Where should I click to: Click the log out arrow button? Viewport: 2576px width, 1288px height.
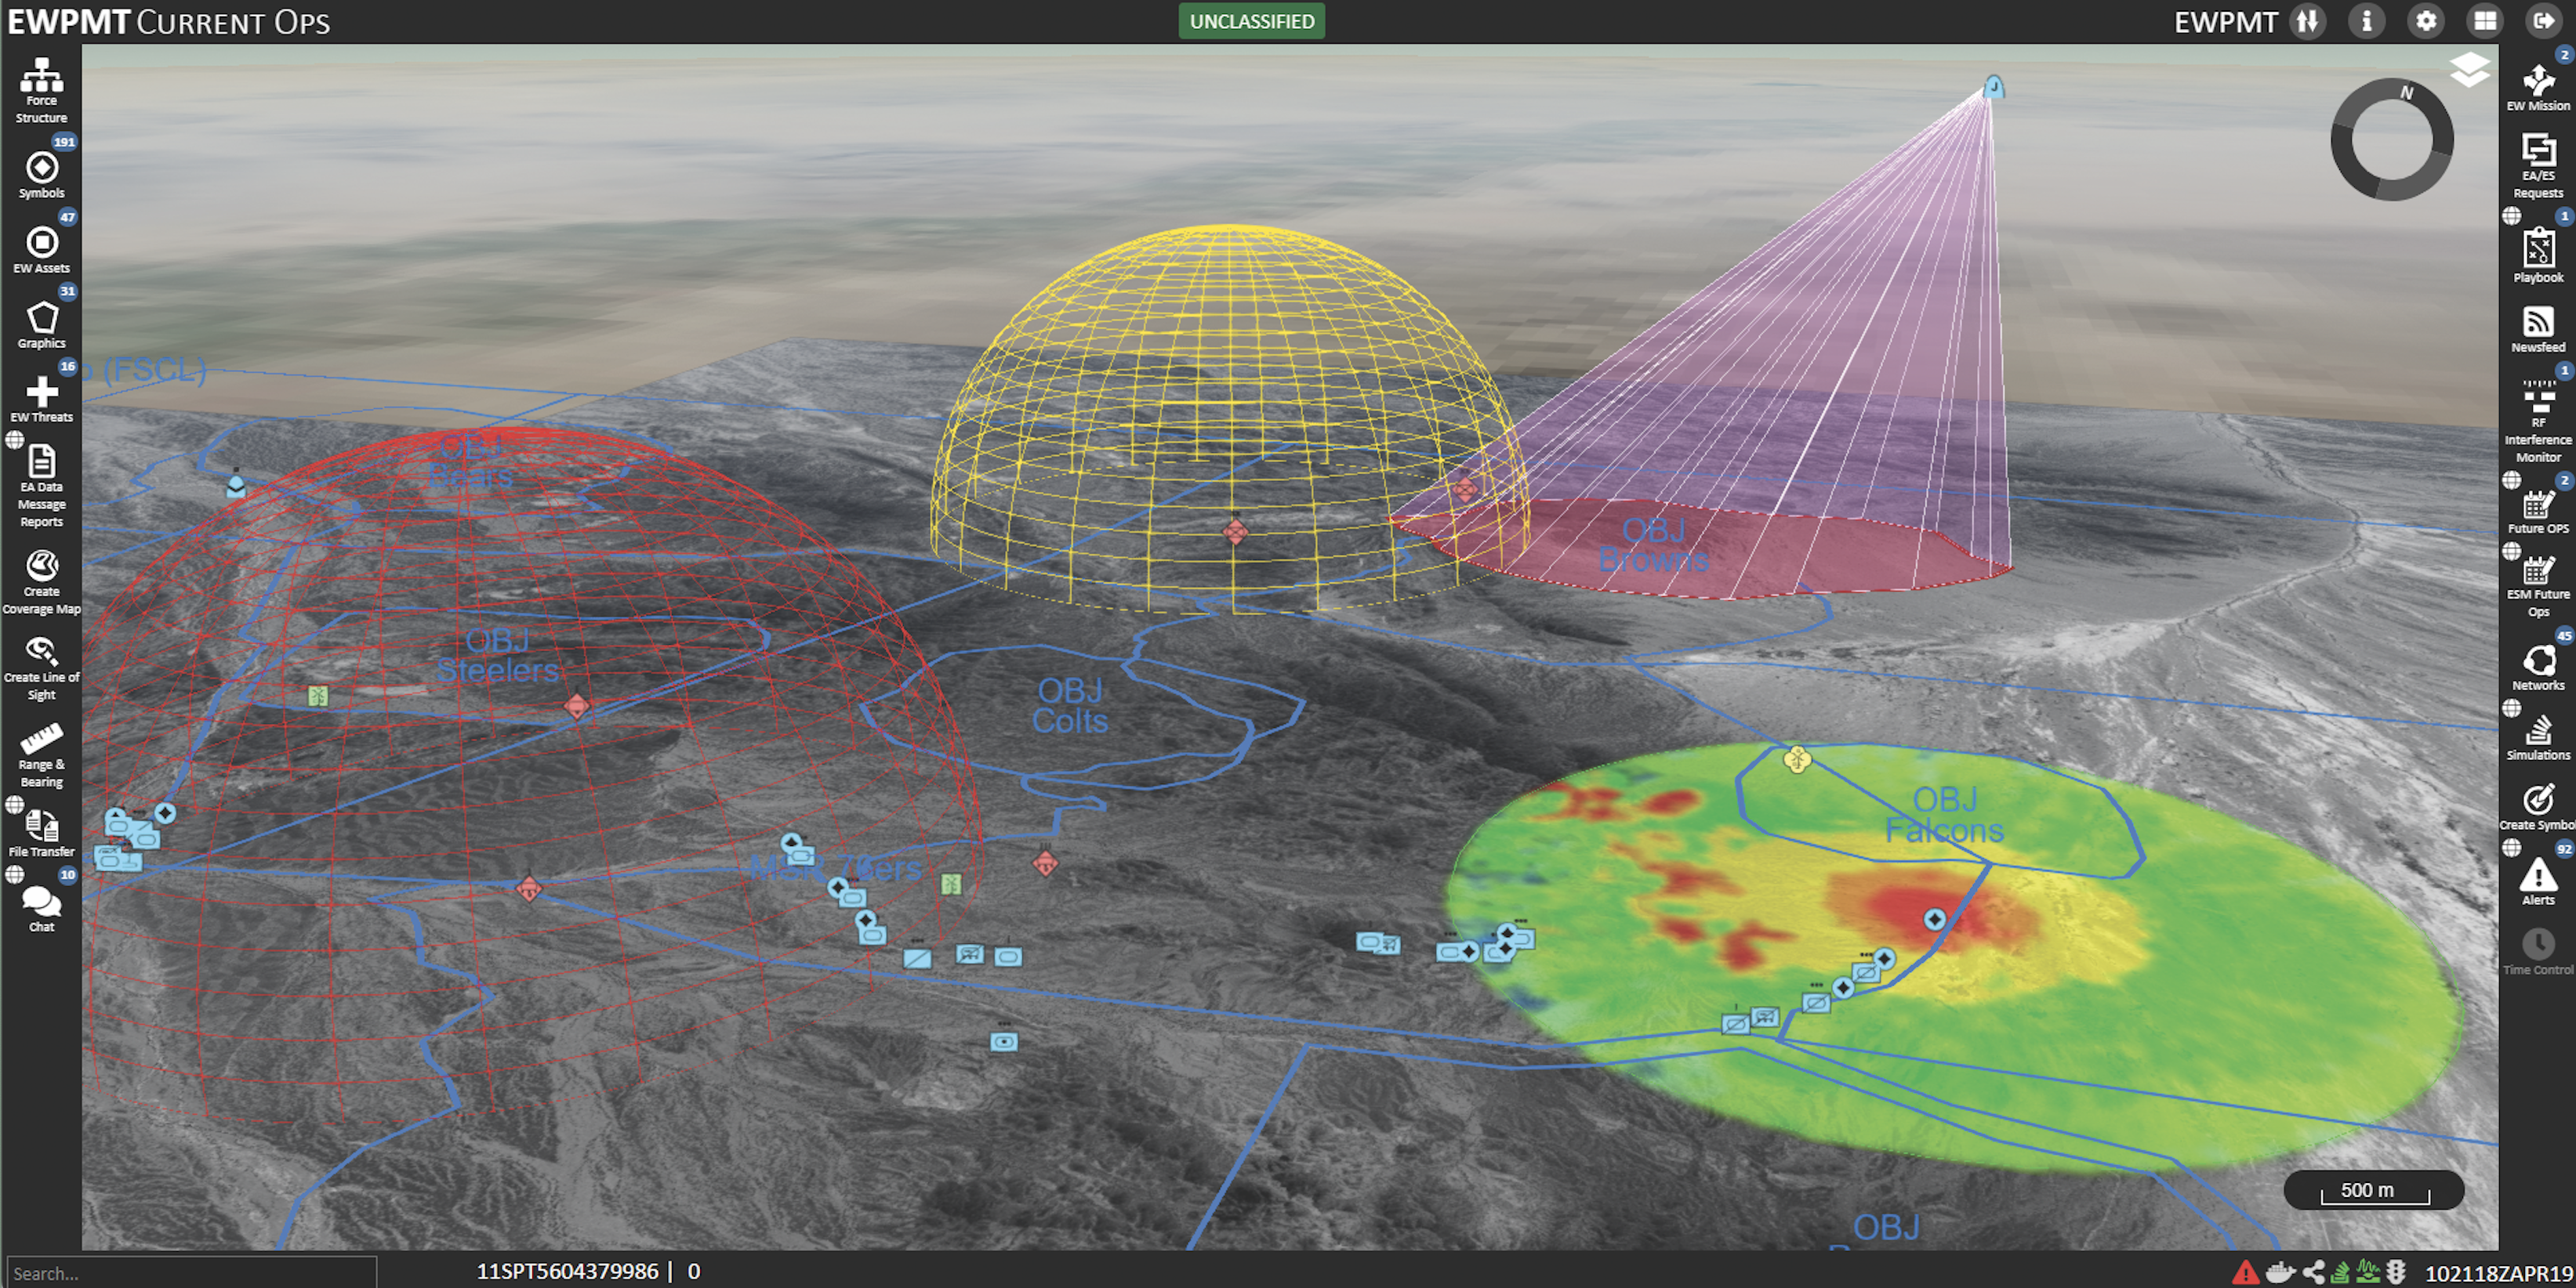pos(2543,21)
